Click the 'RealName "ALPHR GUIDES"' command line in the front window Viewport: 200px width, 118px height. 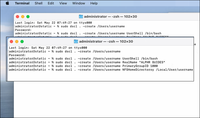click(87, 62)
